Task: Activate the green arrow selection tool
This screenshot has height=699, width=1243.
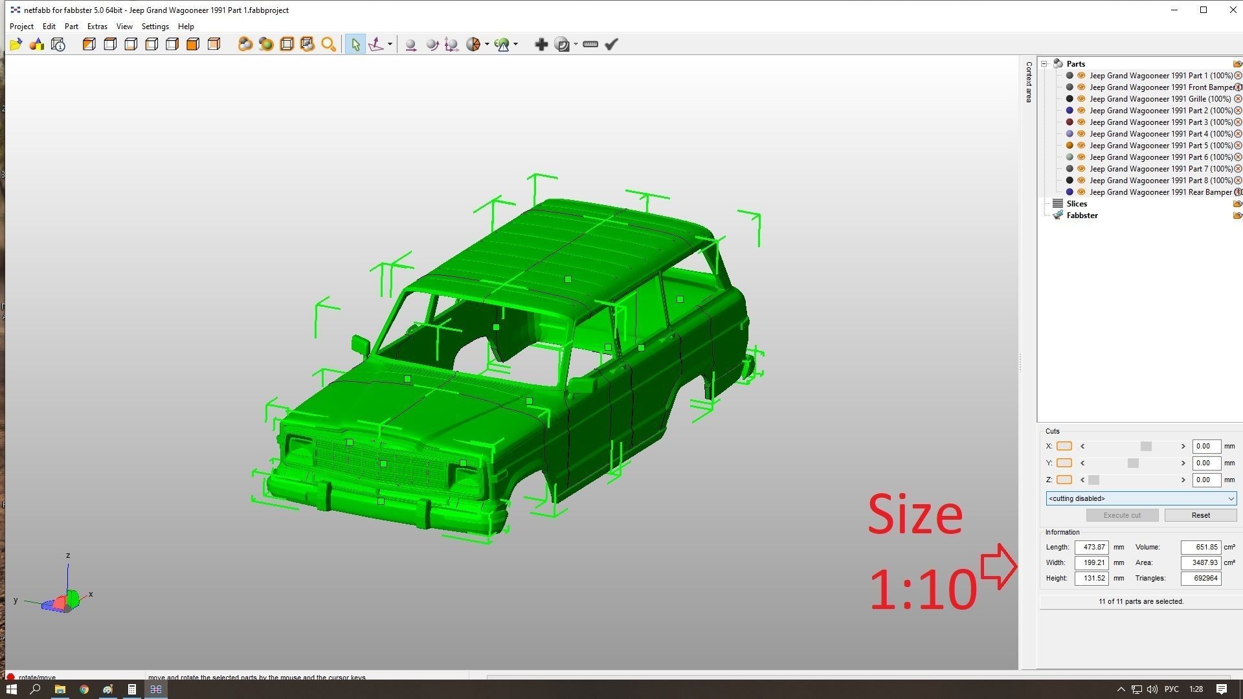Action: click(355, 44)
